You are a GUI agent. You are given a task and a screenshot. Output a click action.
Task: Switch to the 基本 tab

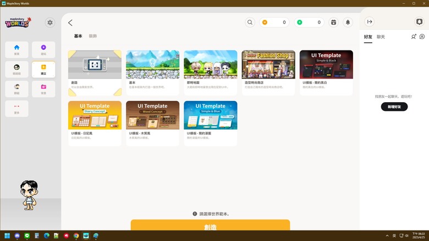(x=78, y=36)
